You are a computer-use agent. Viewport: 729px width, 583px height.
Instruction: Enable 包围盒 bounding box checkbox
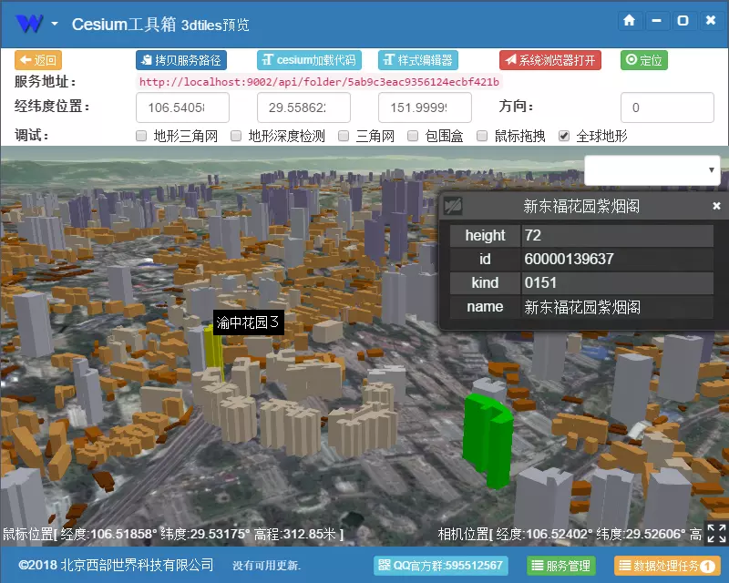[x=413, y=136]
